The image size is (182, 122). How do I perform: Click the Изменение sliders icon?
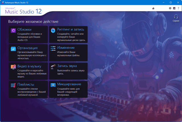pyautogui.click(x=53, y=49)
